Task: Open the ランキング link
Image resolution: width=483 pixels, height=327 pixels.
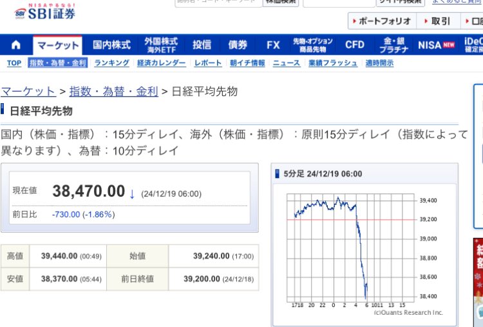Action: pyautogui.click(x=112, y=63)
